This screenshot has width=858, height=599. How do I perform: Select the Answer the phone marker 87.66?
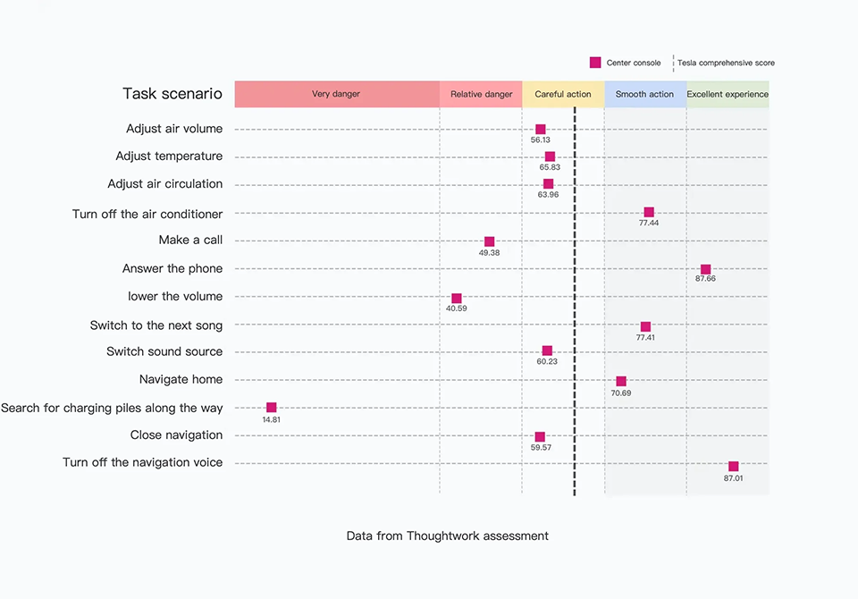(x=705, y=269)
